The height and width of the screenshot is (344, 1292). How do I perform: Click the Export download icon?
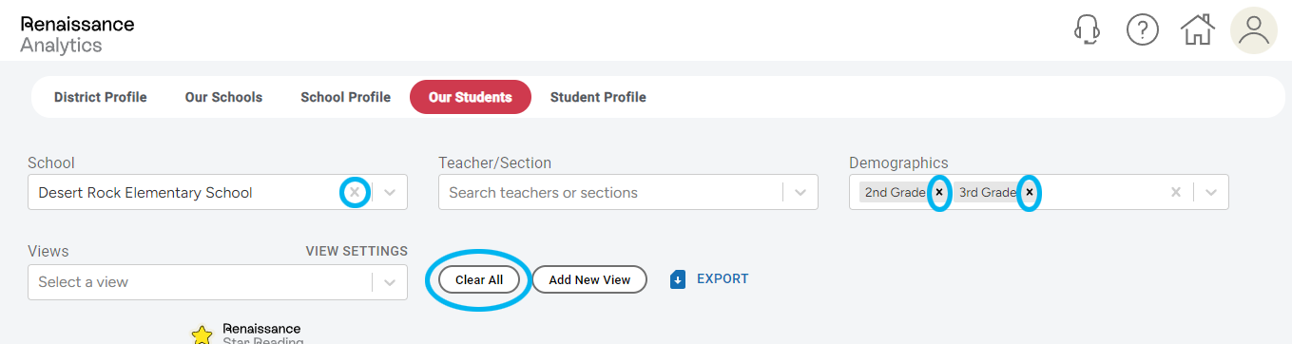click(678, 279)
